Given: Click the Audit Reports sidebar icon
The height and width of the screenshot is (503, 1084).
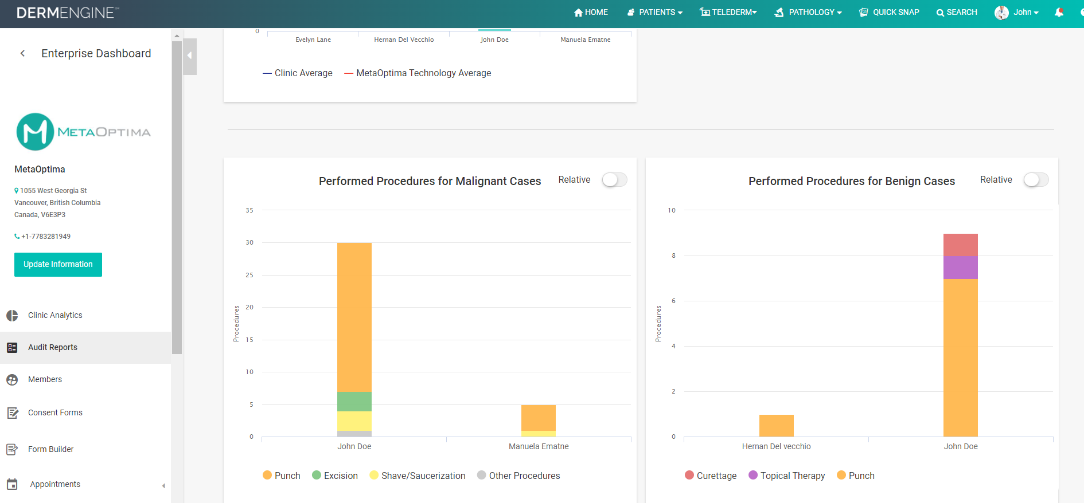Looking at the screenshot, I should (x=12, y=348).
